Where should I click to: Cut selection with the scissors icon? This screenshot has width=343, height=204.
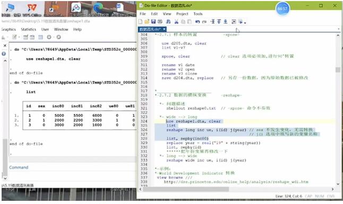176,21
